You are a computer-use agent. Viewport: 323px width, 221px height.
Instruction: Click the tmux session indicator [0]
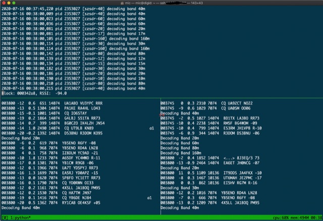[x=5, y=217]
